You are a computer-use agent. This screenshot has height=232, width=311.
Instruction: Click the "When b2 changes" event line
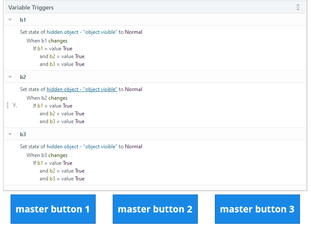tap(47, 98)
